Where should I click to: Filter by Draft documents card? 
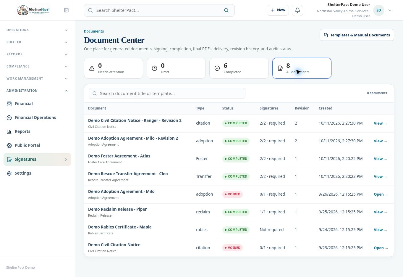176,68
